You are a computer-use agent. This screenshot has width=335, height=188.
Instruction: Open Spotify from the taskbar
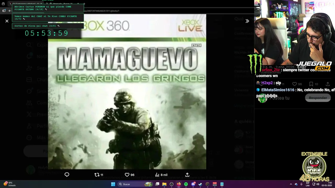click(x=186, y=184)
